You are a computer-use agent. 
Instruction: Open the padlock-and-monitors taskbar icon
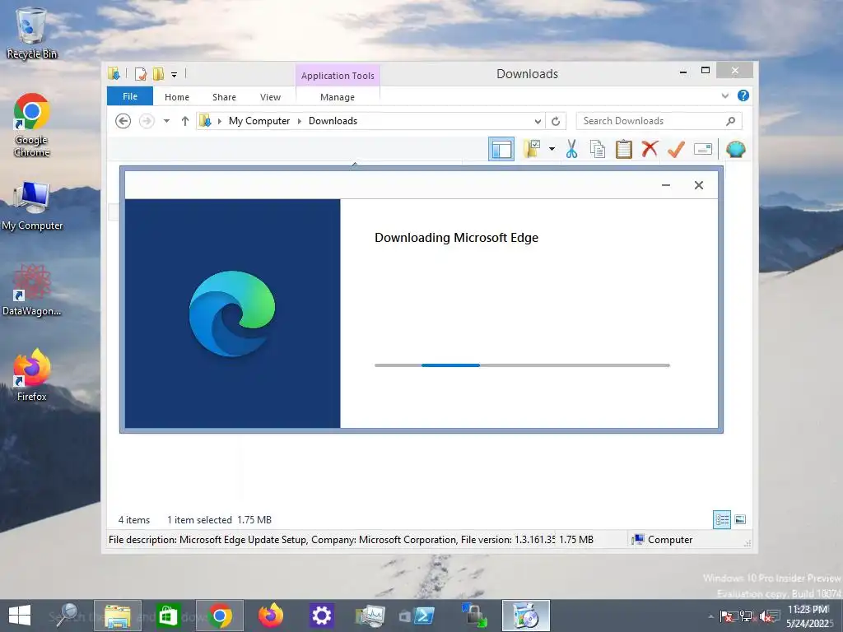474,616
